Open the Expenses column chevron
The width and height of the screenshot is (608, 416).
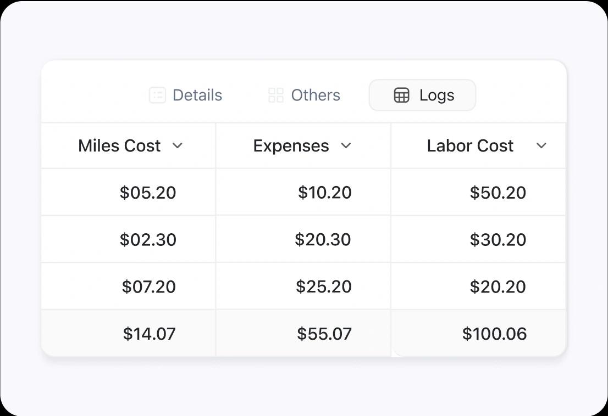pos(346,145)
